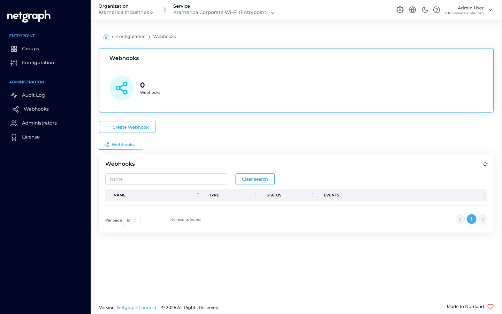
Task: Click the Admin User name
Action: pyautogui.click(x=471, y=8)
